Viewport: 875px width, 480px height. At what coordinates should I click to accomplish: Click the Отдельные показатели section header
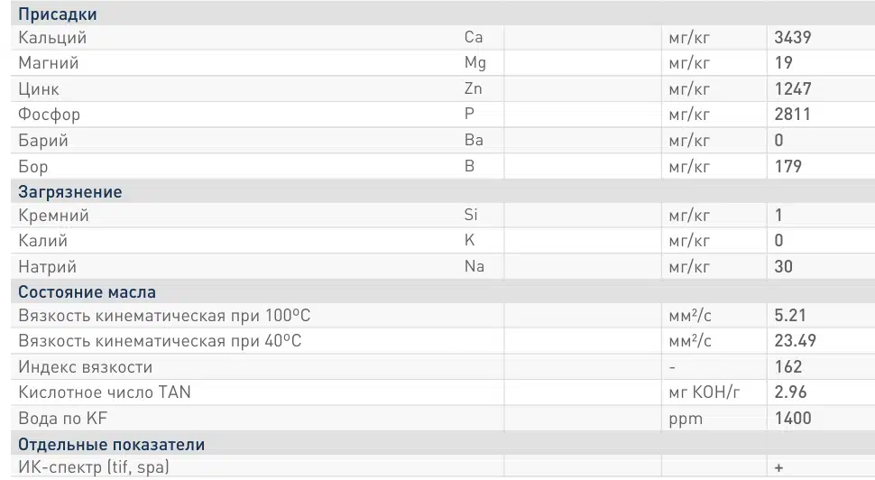click(x=112, y=444)
